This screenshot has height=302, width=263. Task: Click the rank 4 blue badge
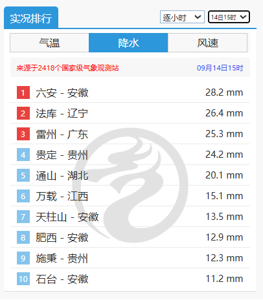23,155
